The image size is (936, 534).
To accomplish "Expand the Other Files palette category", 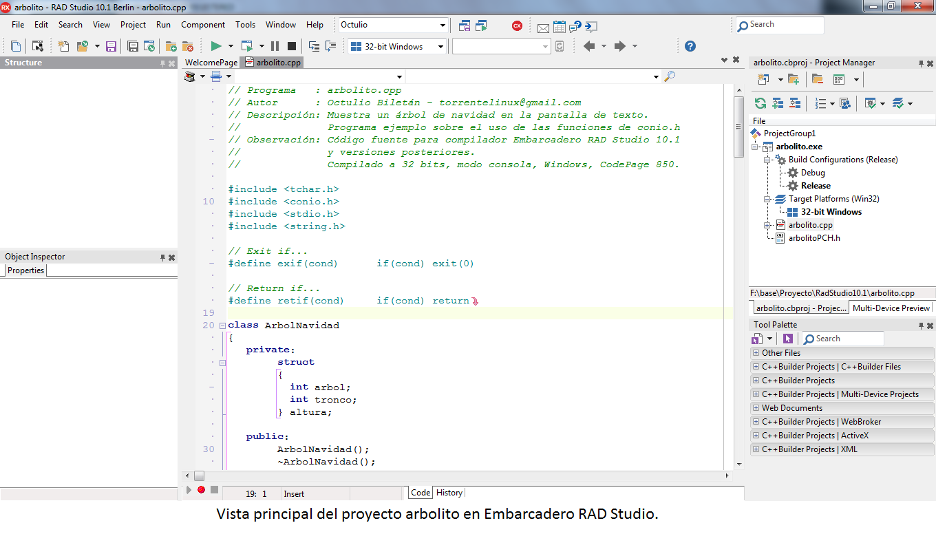I will [x=756, y=353].
